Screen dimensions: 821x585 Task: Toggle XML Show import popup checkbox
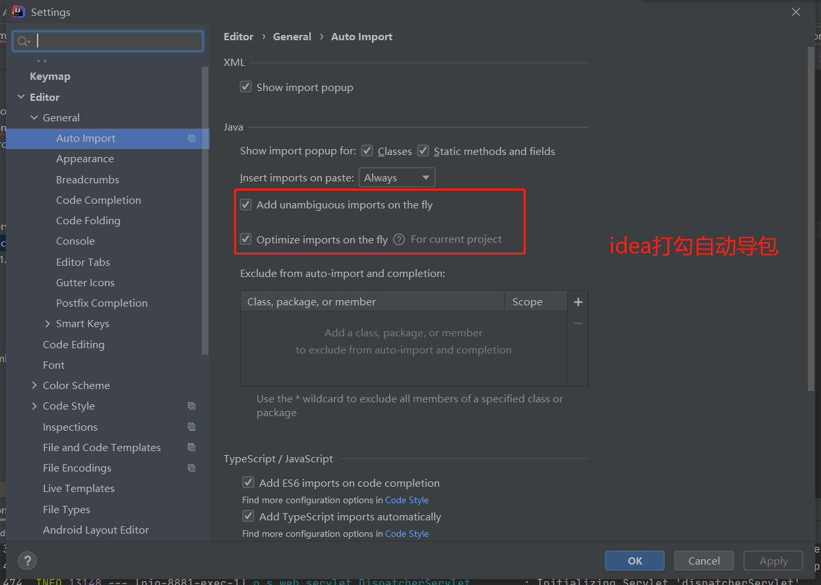click(246, 87)
